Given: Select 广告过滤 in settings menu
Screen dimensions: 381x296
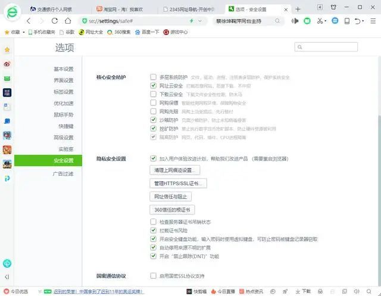Looking at the screenshot, I should [x=63, y=173].
